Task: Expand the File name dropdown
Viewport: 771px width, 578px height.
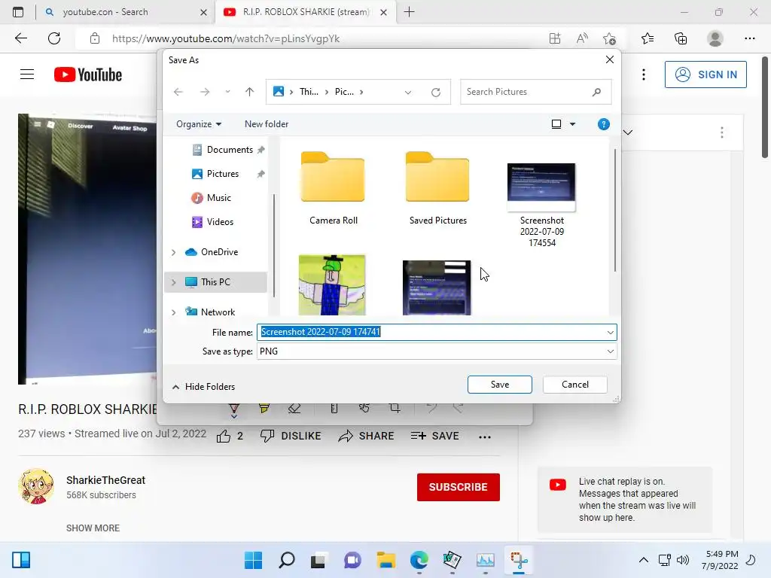Action: point(610,333)
